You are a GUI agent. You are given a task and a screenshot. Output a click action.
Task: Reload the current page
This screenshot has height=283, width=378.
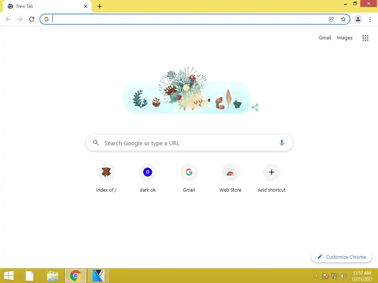[x=32, y=19]
